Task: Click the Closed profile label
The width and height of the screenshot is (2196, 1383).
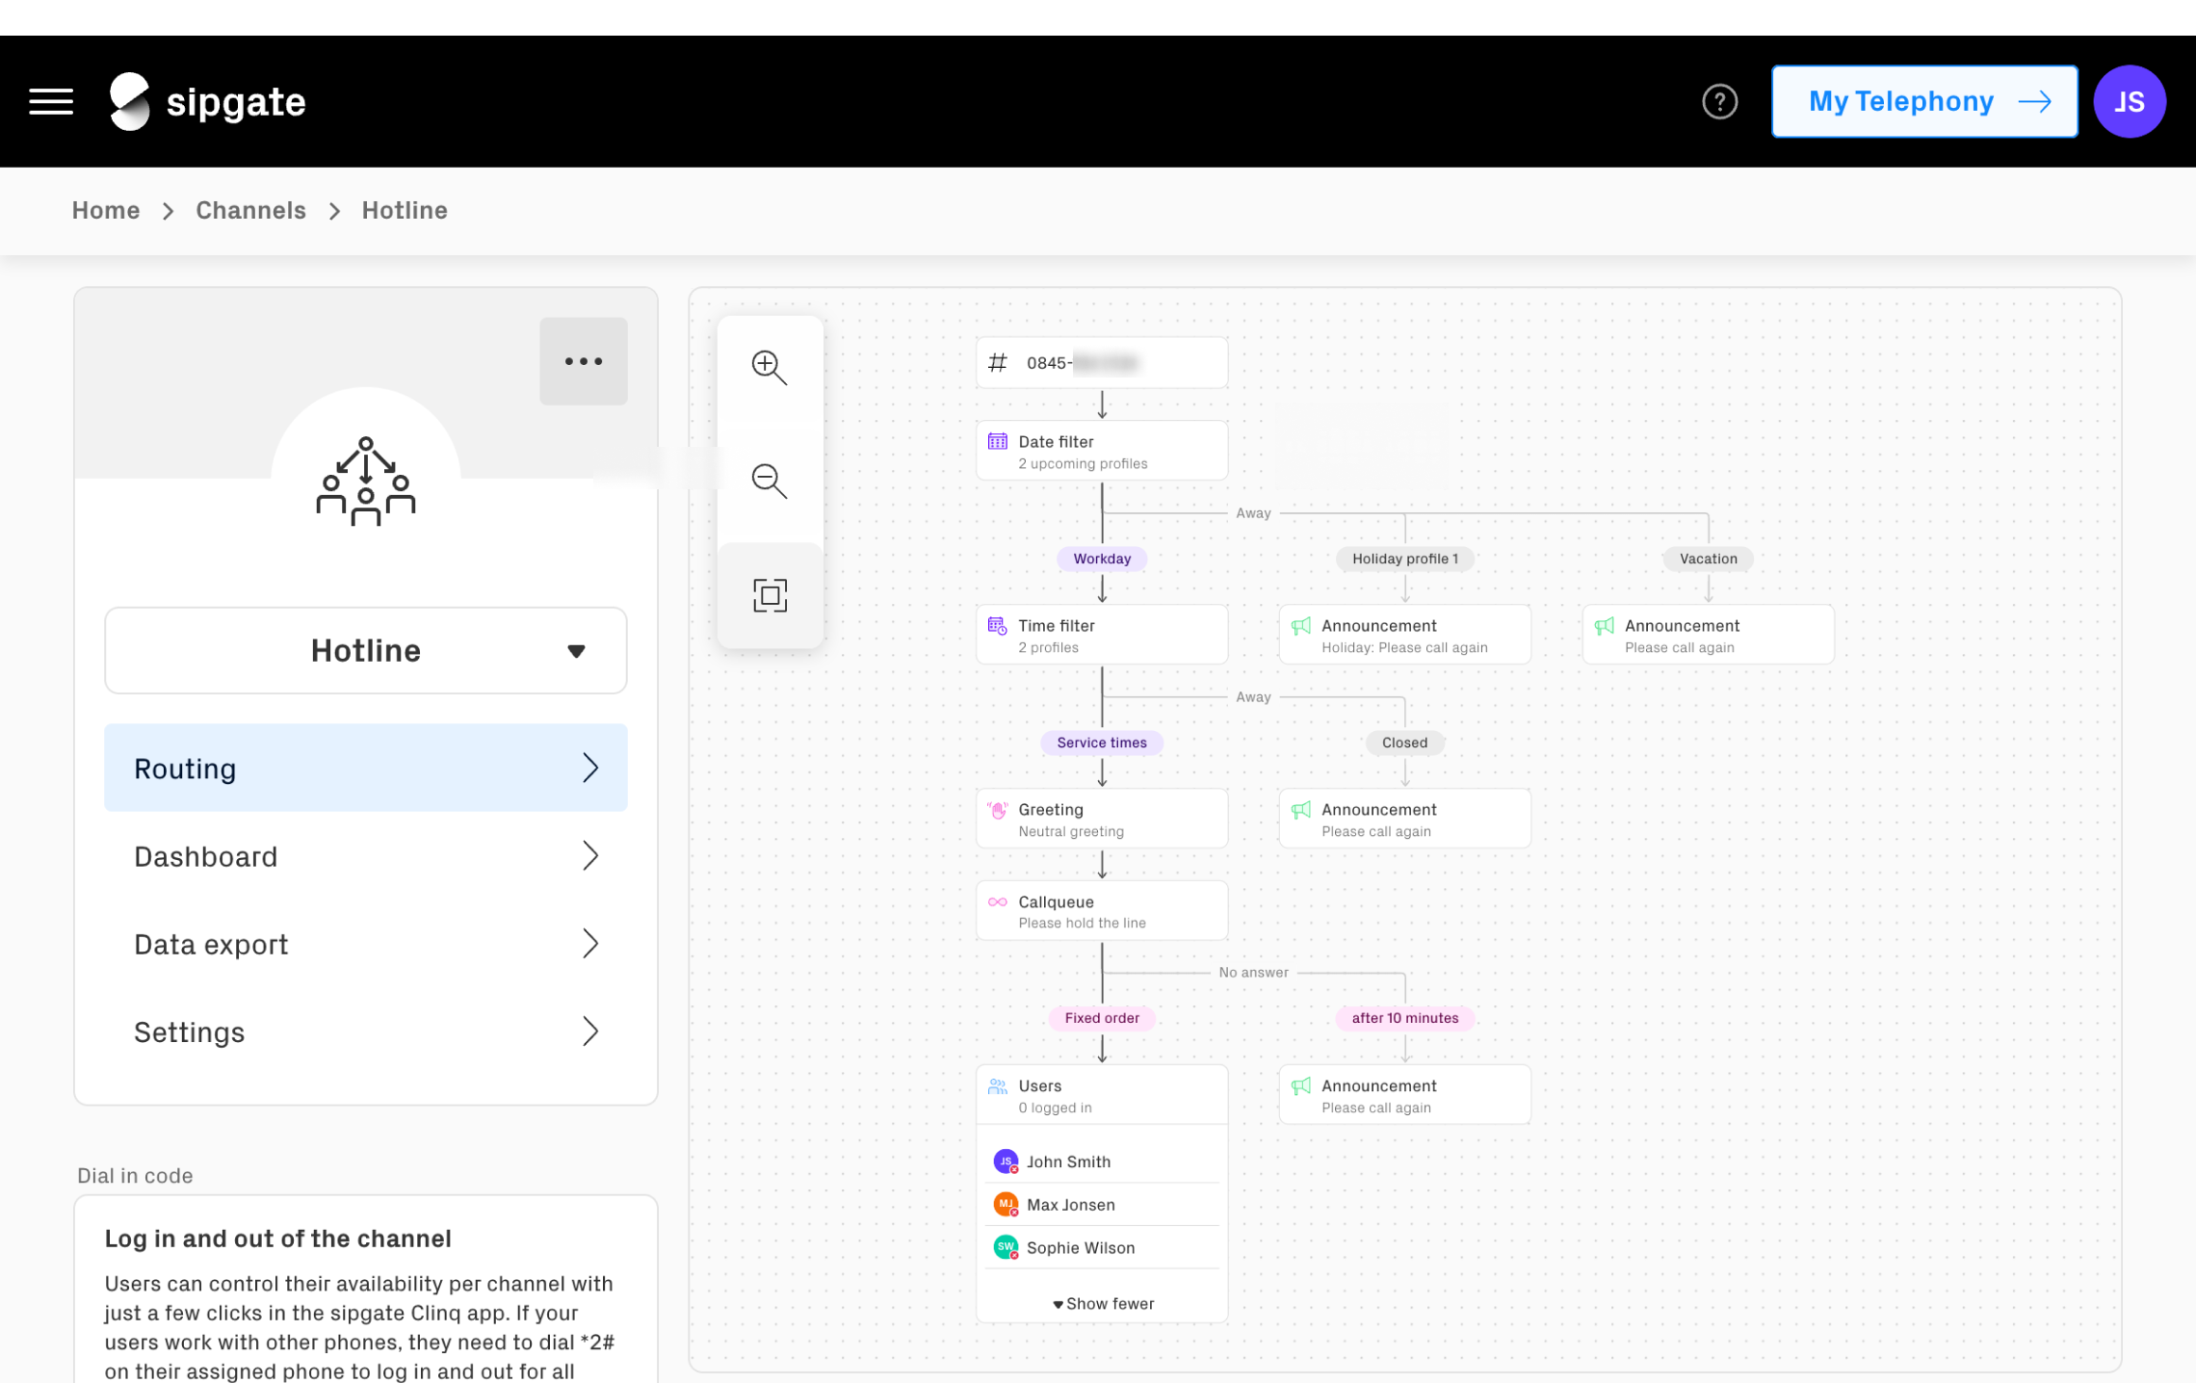Action: coord(1405,743)
